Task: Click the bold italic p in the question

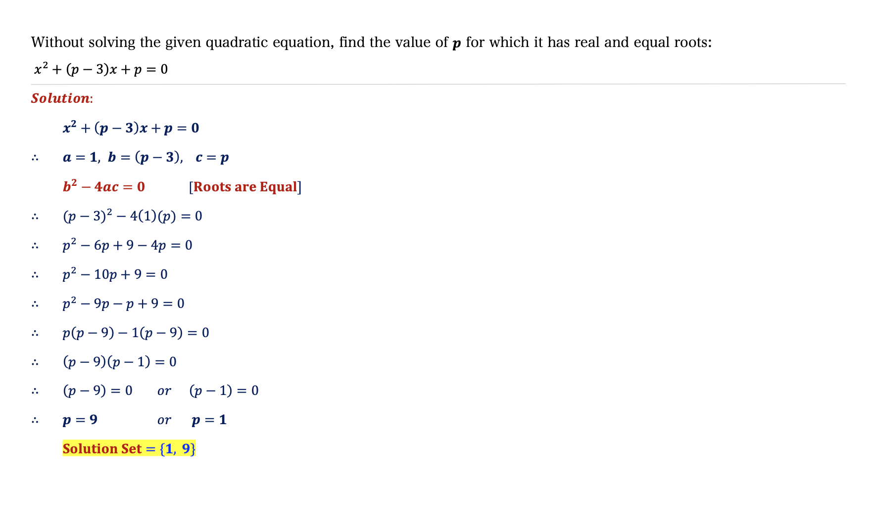Action: point(456,44)
